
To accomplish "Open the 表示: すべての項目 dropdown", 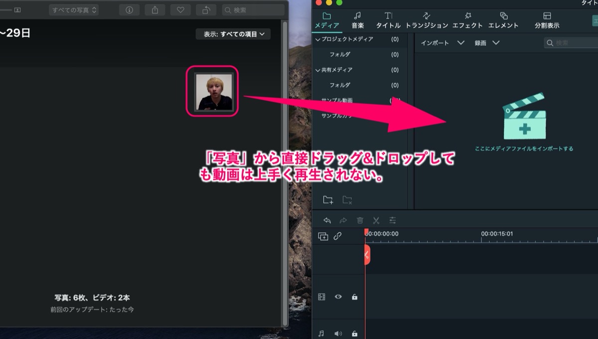I will pos(233,34).
